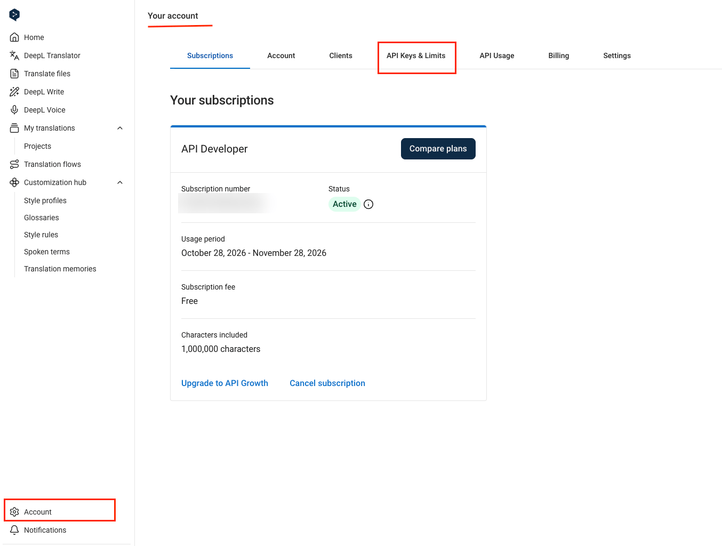Click the DeepL Write wand icon
The image size is (722, 546).
(14, 92)
